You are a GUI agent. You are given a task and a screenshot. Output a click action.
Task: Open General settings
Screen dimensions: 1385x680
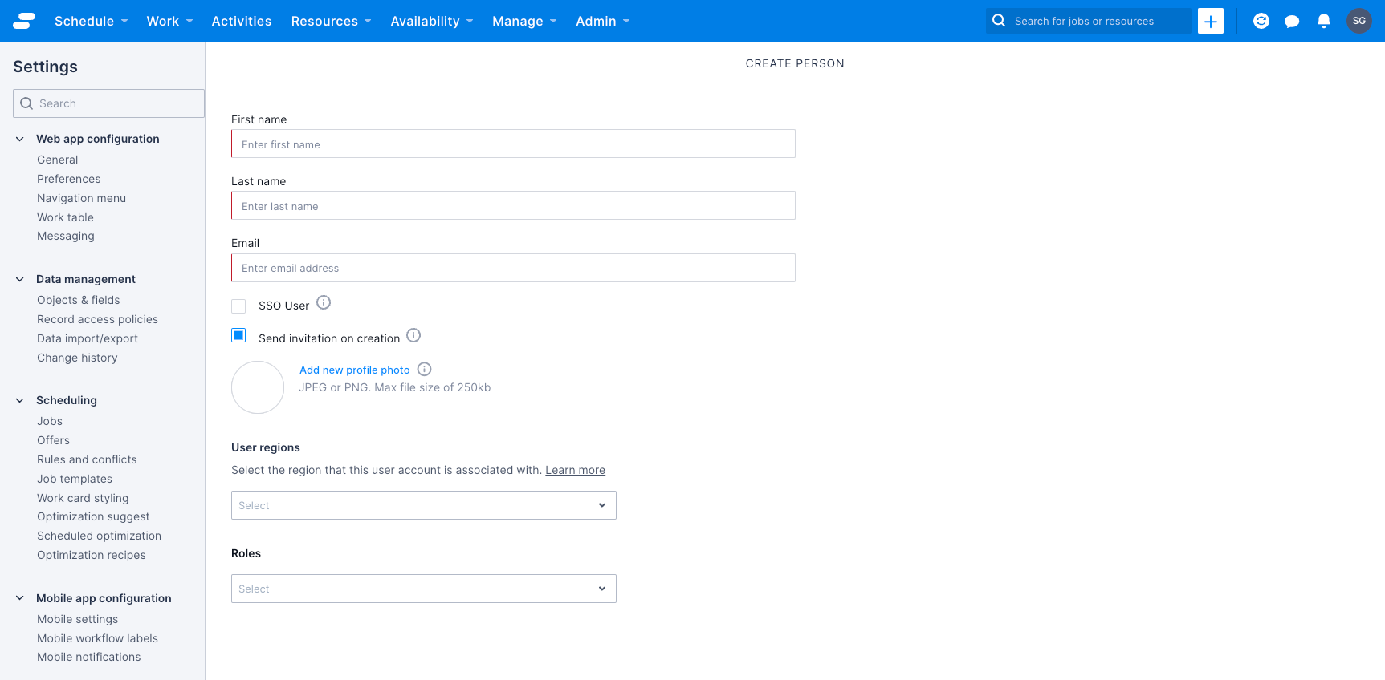click(x=58, y=160)
